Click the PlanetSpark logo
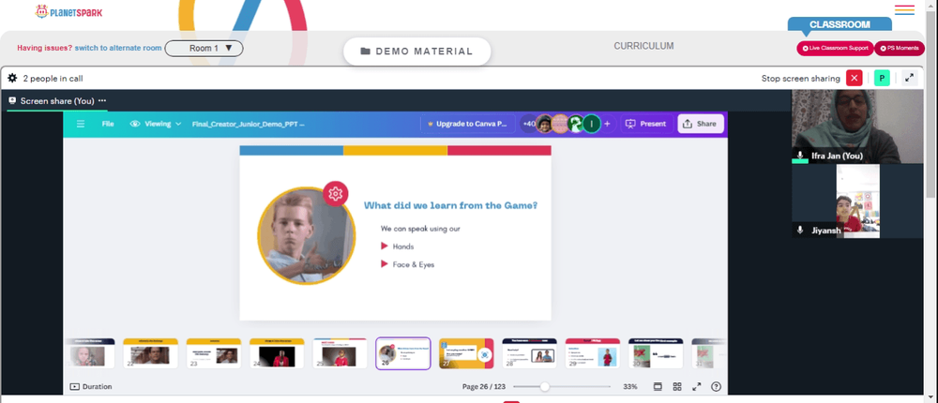Viewport: 938px width, 403px height. click(68, 11)
